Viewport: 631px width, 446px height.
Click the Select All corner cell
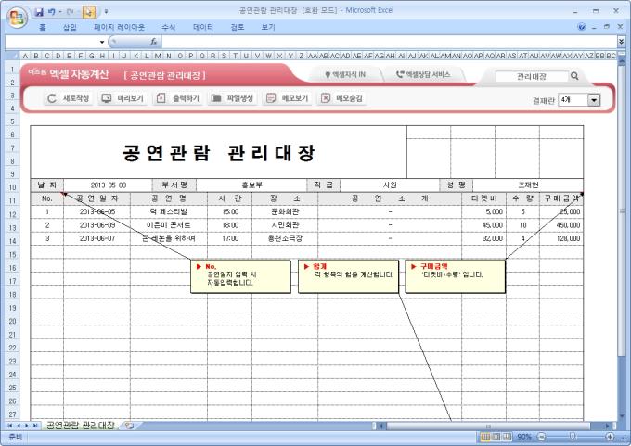[12, 56]
